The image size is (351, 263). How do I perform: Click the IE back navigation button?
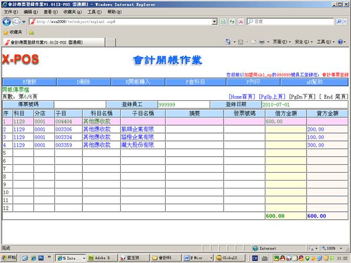[7, 21]
